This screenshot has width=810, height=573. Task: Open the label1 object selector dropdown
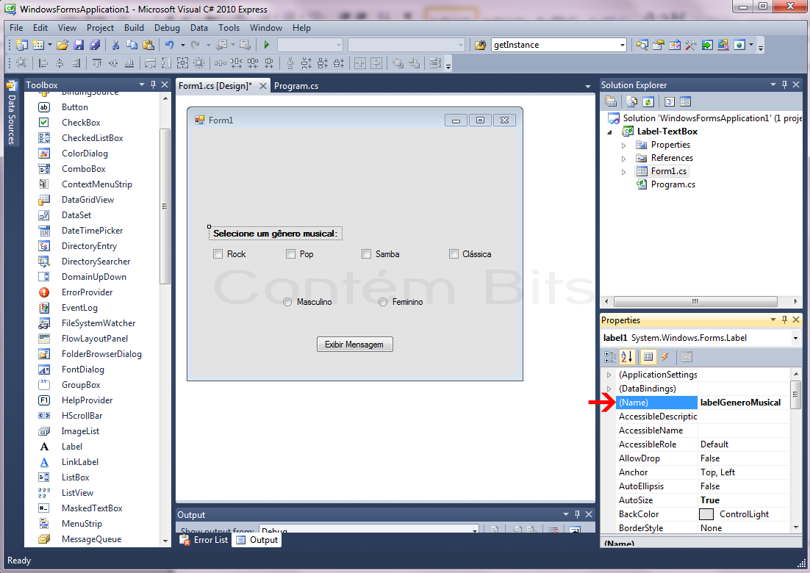(x=795, y=338)
